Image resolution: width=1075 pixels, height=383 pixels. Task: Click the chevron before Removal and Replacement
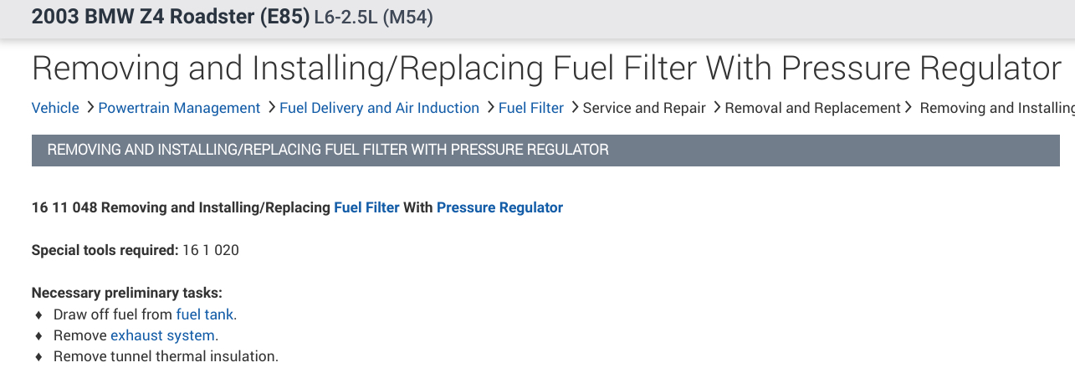coord(716,108)
